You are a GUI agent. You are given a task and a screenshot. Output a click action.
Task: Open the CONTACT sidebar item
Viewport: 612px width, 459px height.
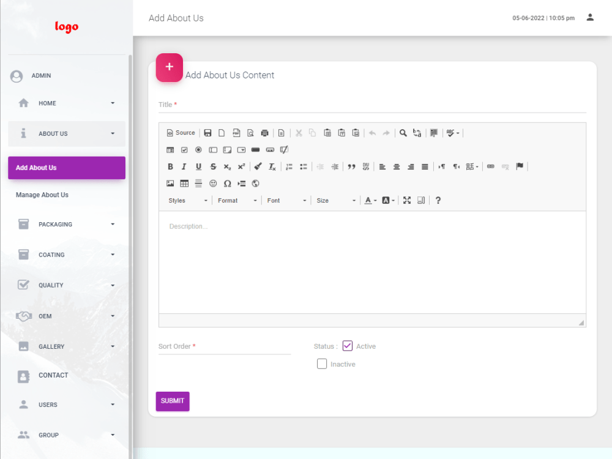(67, 376)
